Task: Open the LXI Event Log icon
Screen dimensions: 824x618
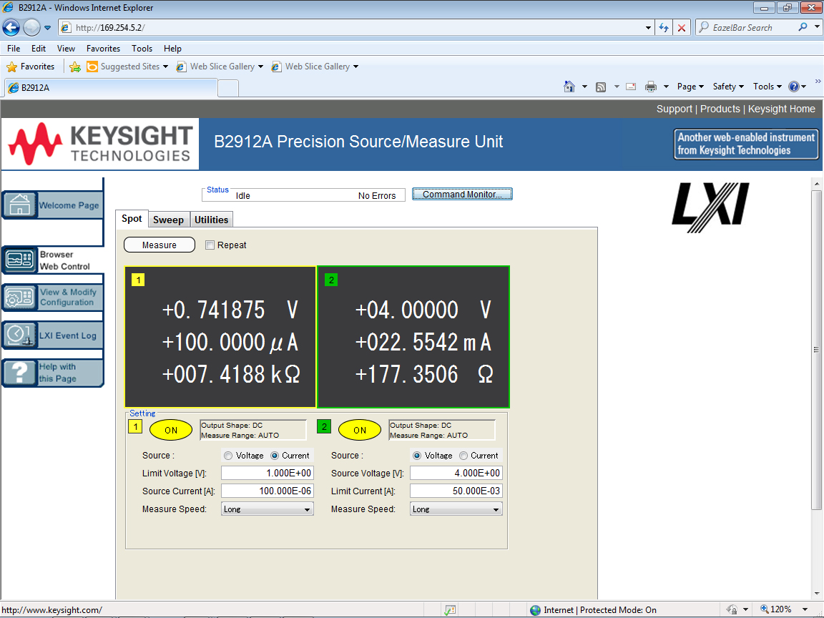Action: point(20,335)
